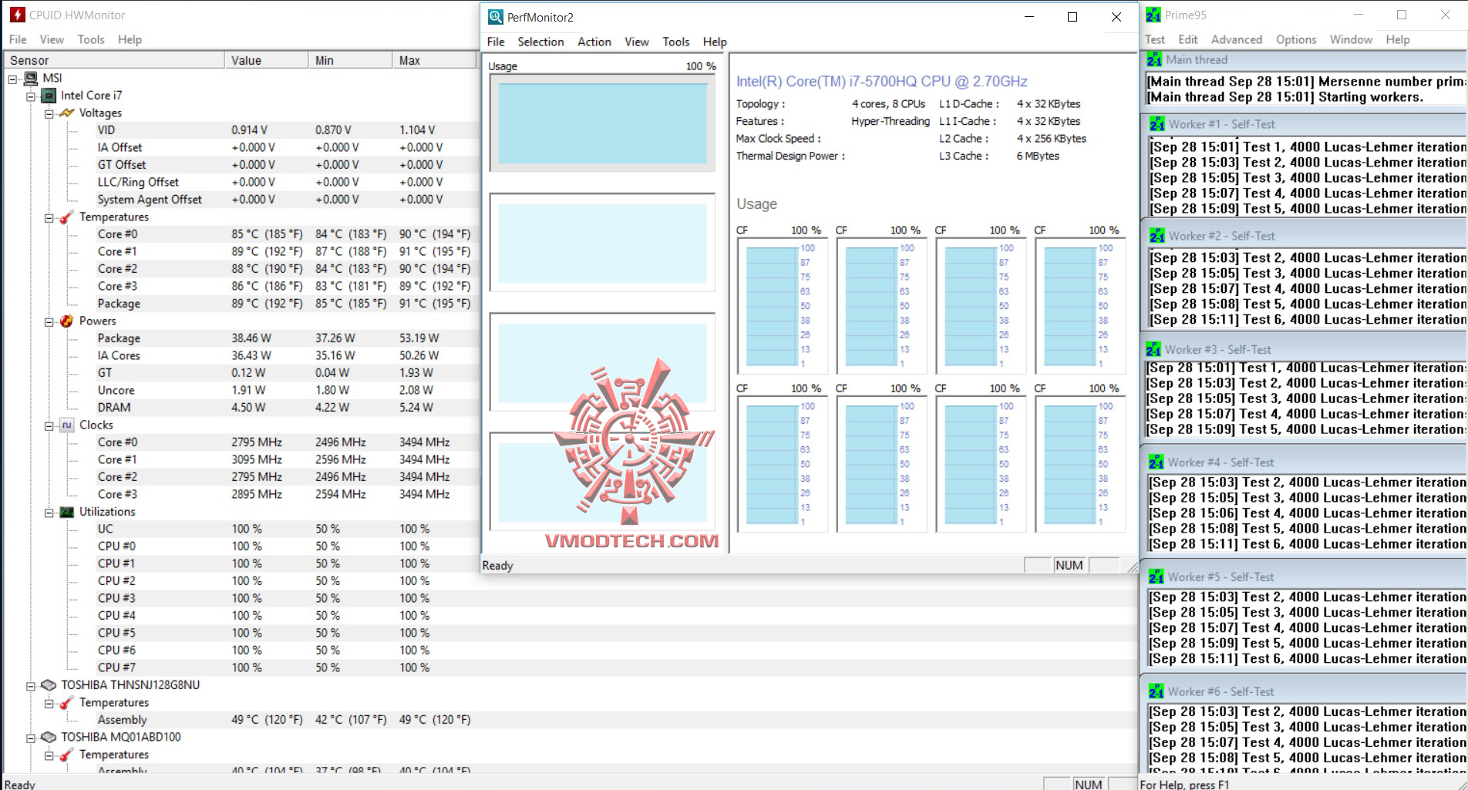Click the Worker #5 - Self-Test title
The height and width of the screenshot is (790, 1468).
[x=1221, y=577]
